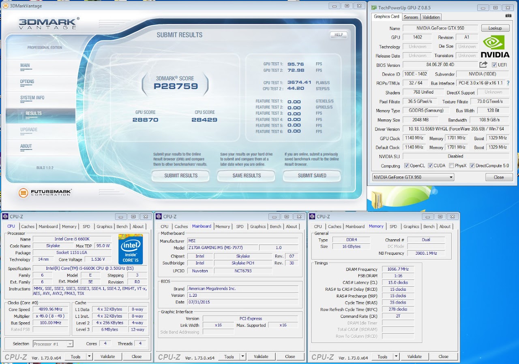Viewport: 519px width, 364px height.
Task: Click the Lookup button in GPU-Z
Action: pyautogui.click(x=495, y=28)
